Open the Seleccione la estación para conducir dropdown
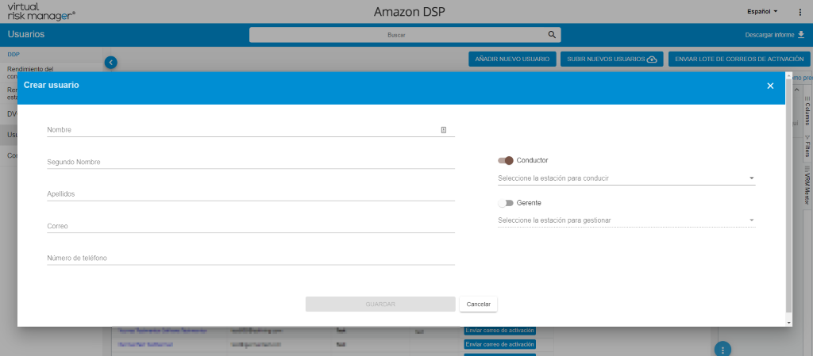The width and height of the screenshot is (813, 356). click(x=626, y=178)
